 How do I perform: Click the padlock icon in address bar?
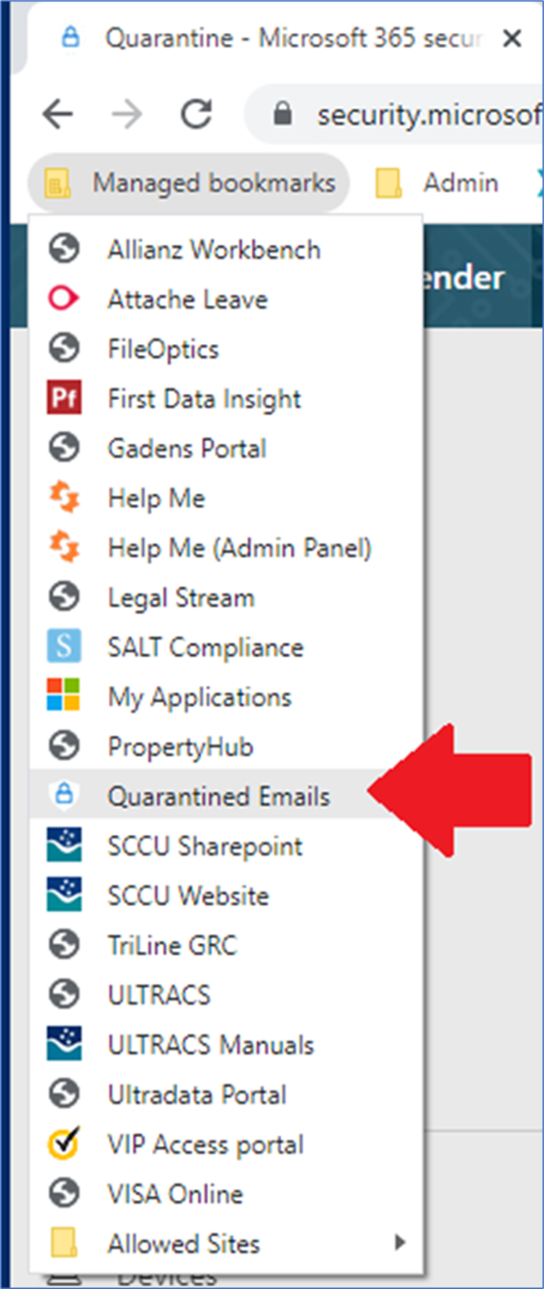coord(283,114)
